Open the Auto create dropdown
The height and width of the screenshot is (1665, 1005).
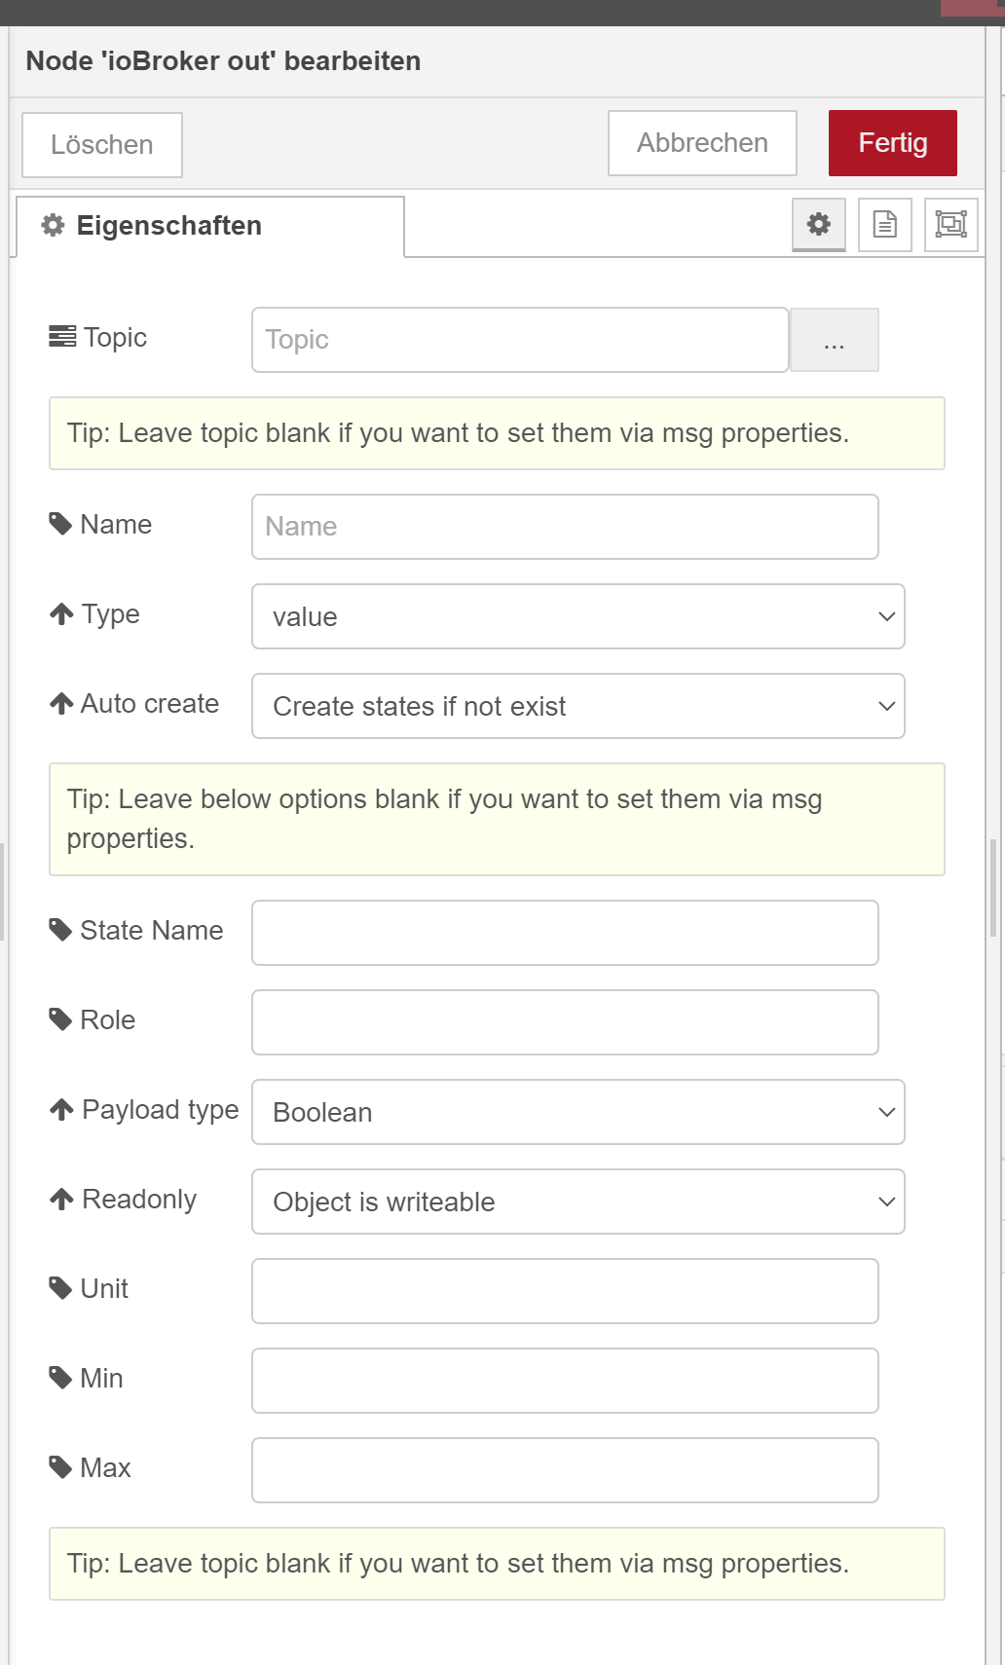(578, 706)
